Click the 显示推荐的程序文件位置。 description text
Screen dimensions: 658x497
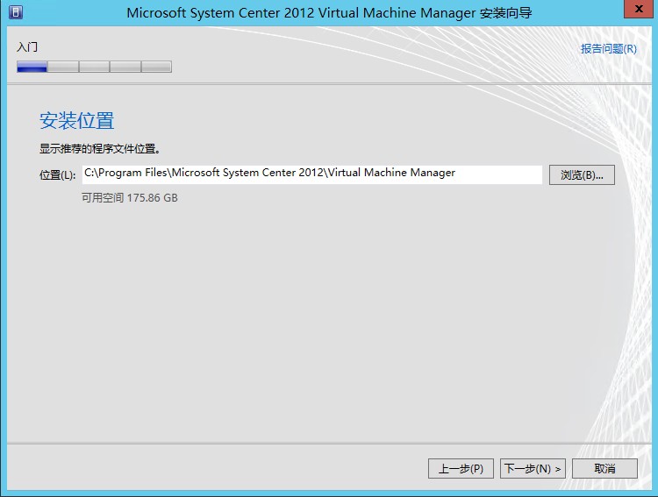click(100, 148)
